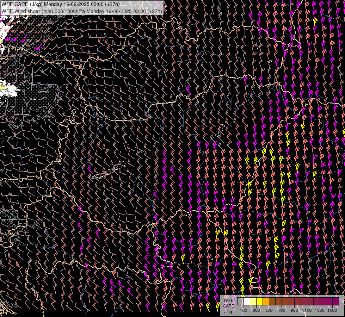345x317 pixels.
Task: Select the white CAPE legend swatch
Action: coord(247,301)
